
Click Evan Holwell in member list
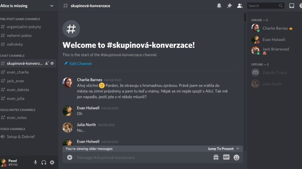click(x=275, y=39)
